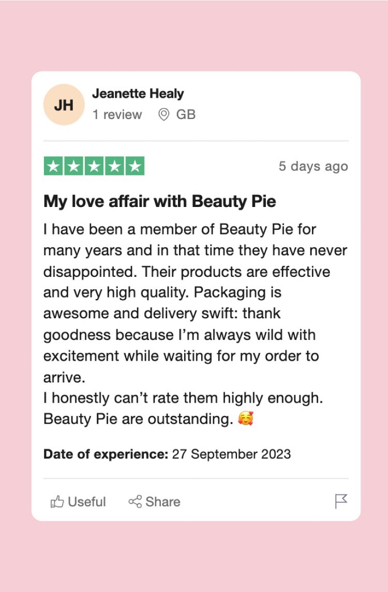The image size is (388, 592).
Task: Click the flag icon to report review
Action: pyautogui.click(x=342, y=501)
